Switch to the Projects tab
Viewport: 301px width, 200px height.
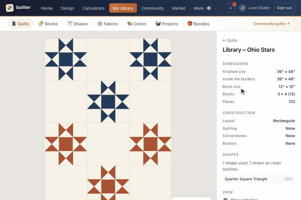click(166, 24)
